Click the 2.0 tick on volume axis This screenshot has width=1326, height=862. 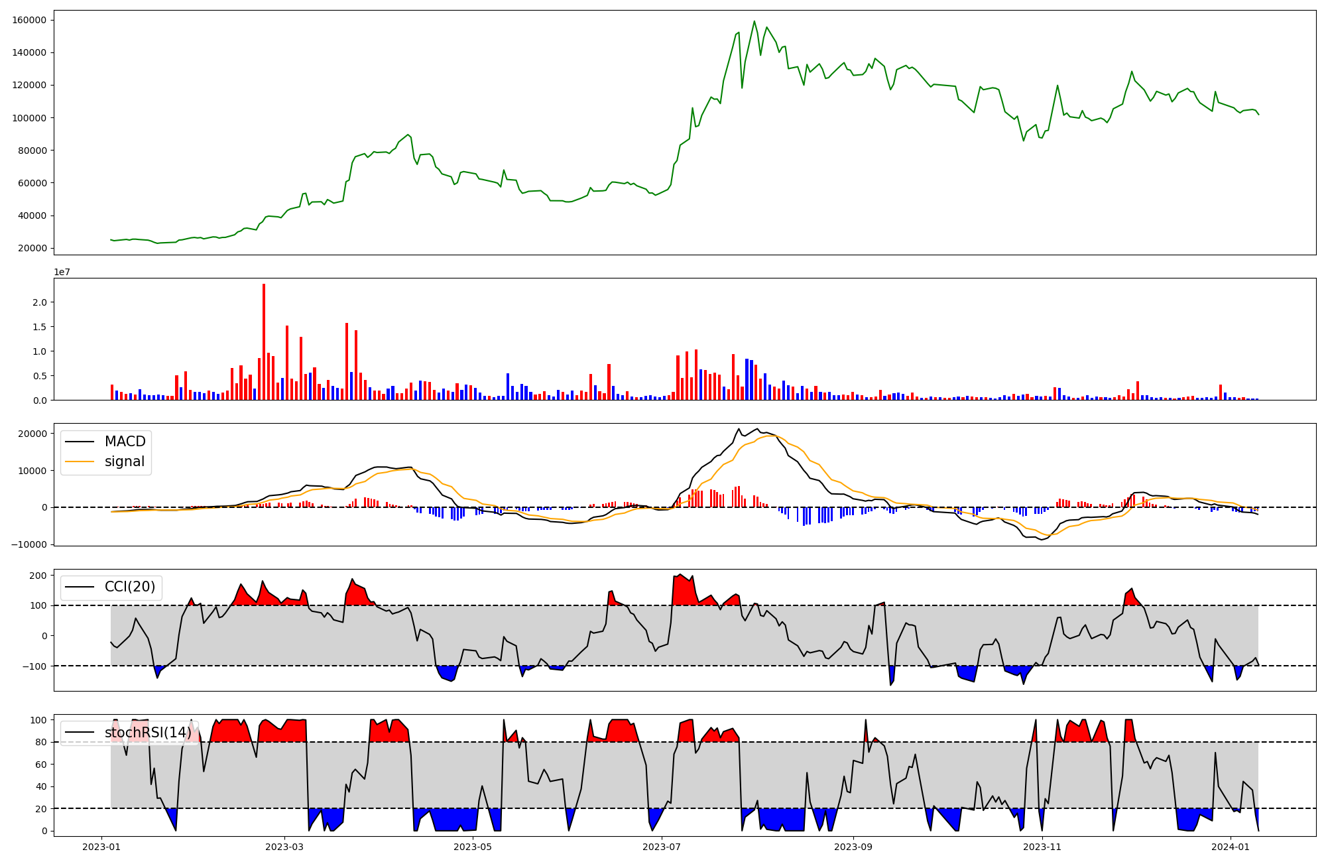tap(39, 302)
